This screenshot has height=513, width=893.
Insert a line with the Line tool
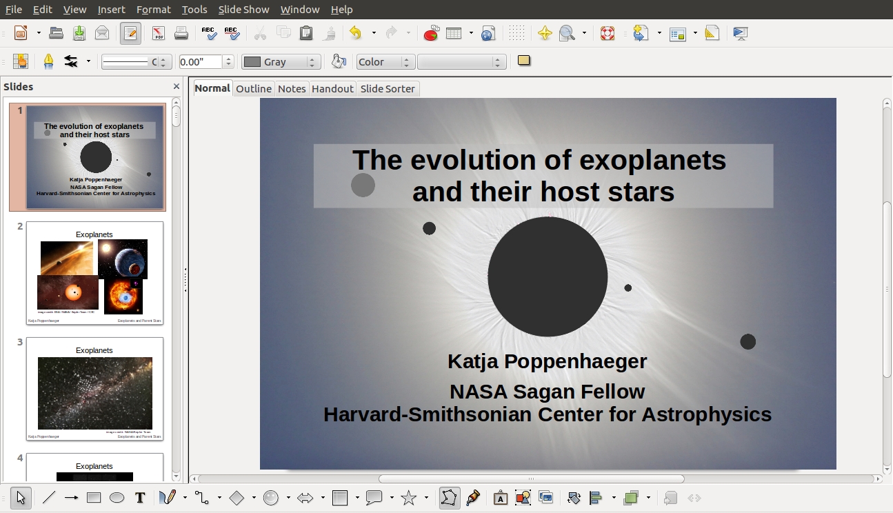[49, 498]
